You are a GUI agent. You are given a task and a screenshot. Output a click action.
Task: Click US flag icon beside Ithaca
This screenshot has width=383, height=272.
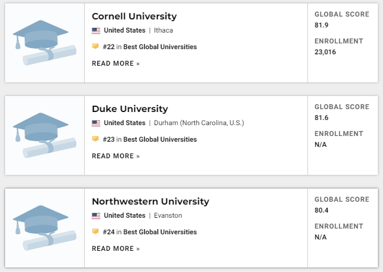pos(96,31)
